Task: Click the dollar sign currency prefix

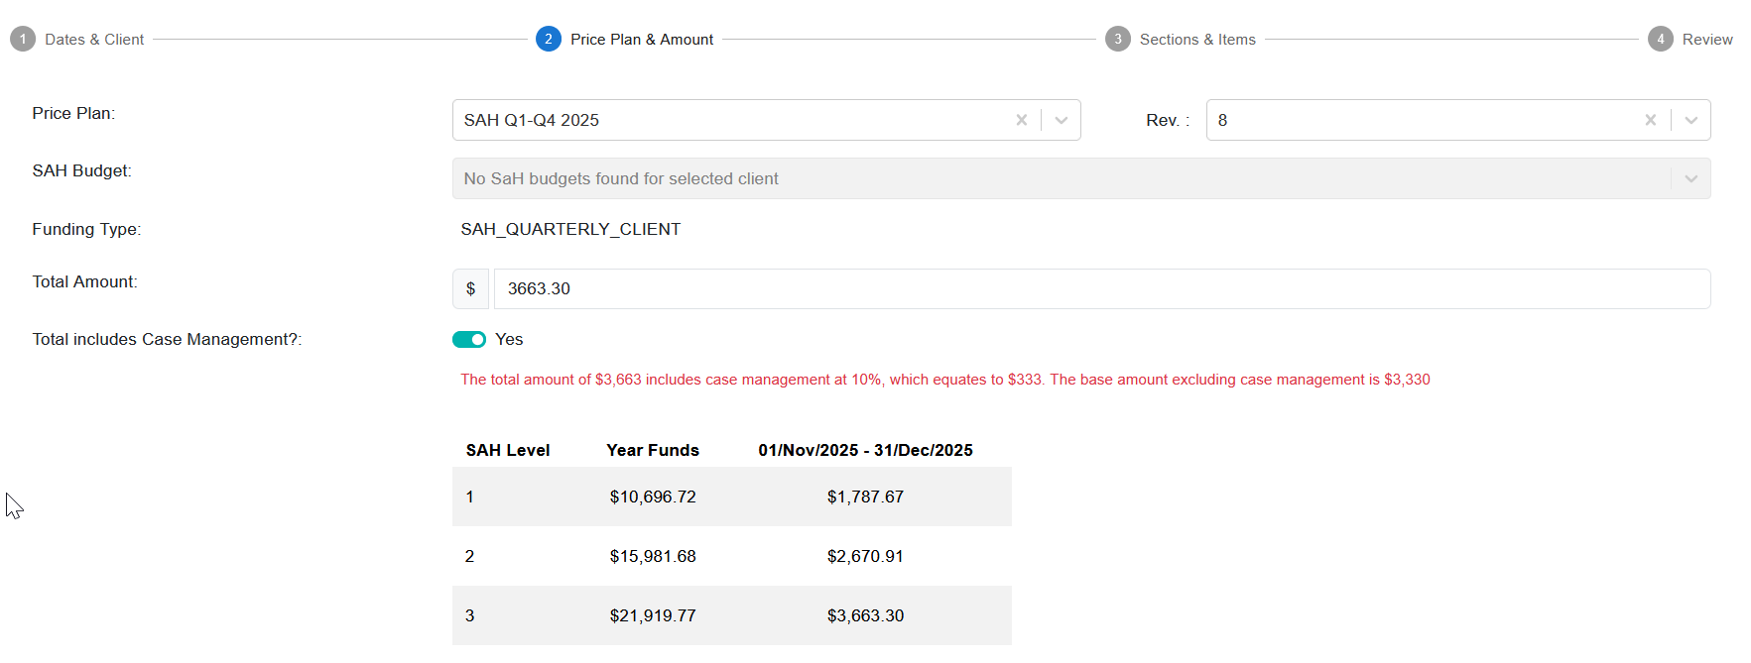Action: (470, 288)
